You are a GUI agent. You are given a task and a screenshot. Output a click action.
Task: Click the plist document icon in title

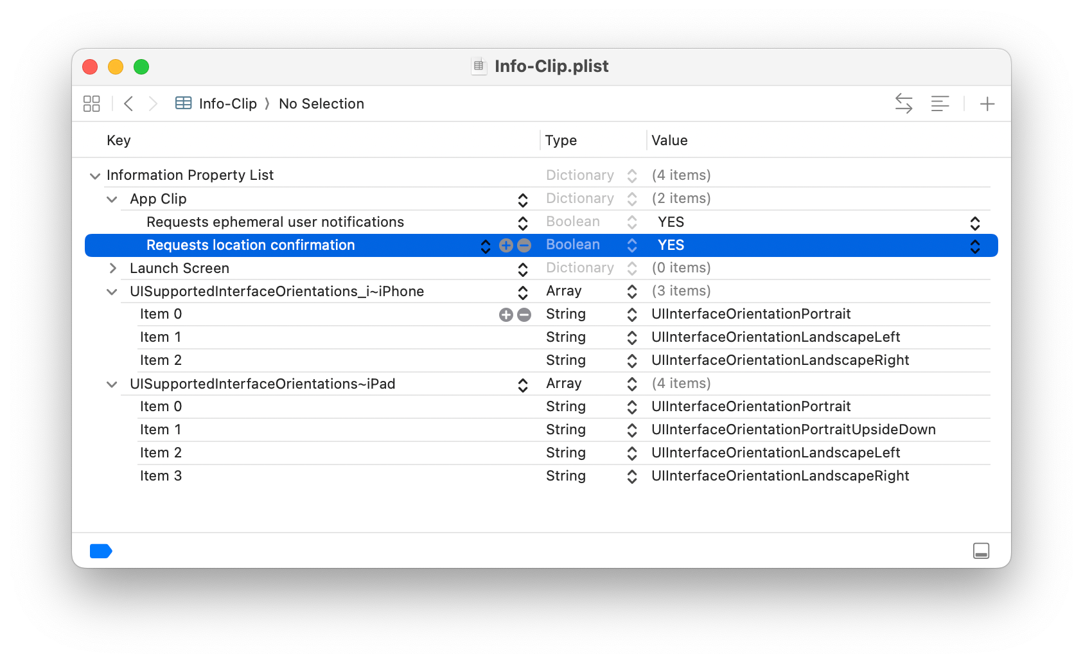point(479,66)
